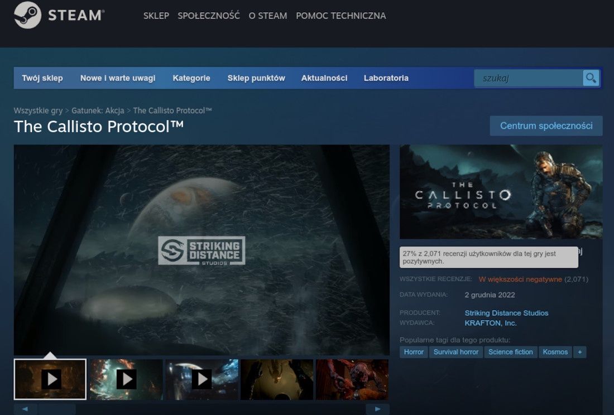Play the second trailer thumbnail
Image resolution: width=614 pixels, height=415 pixels.
click(x=126, y=379)
